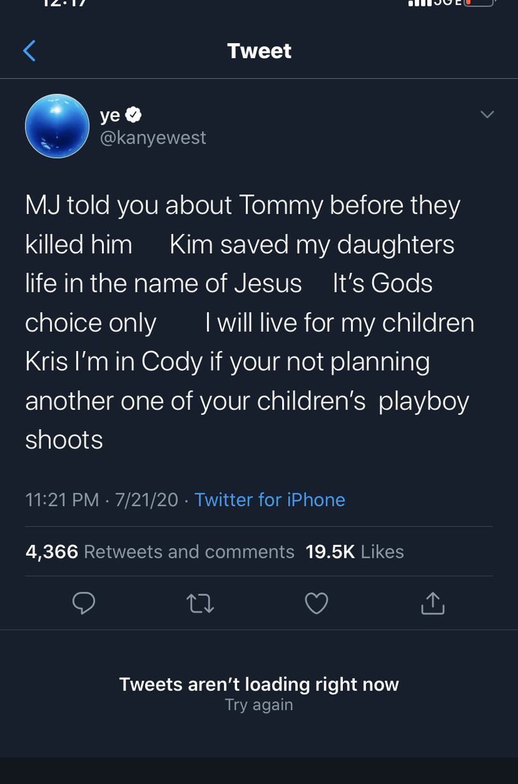Image resolution: width=518 pixels, height=784 pixels.
Task: Expand the tweet options chevron
Action: (487, 115)
